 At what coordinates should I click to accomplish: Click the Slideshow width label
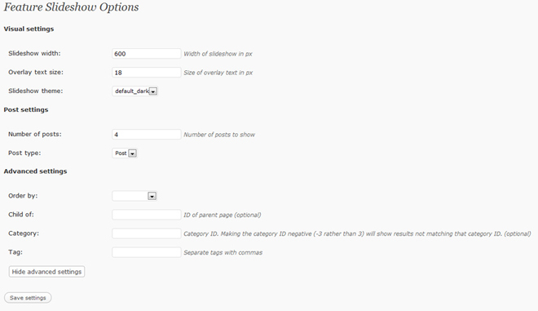[34, 53]
